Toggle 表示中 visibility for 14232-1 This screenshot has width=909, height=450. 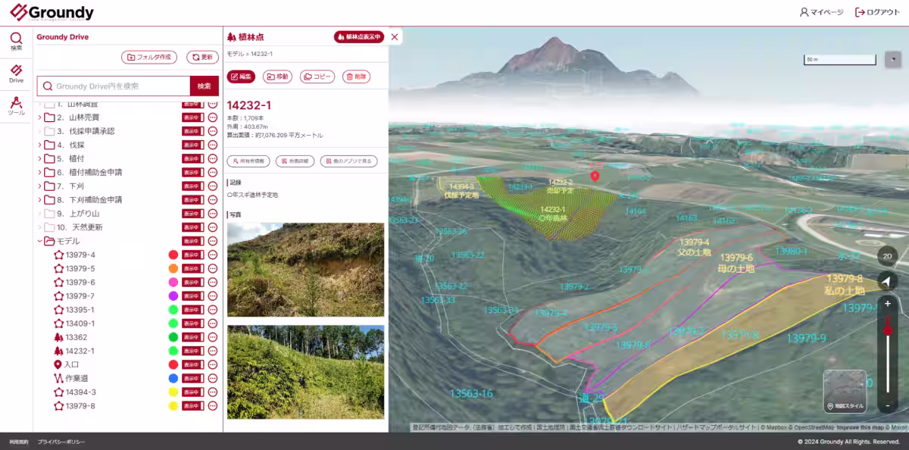point(192,351)
